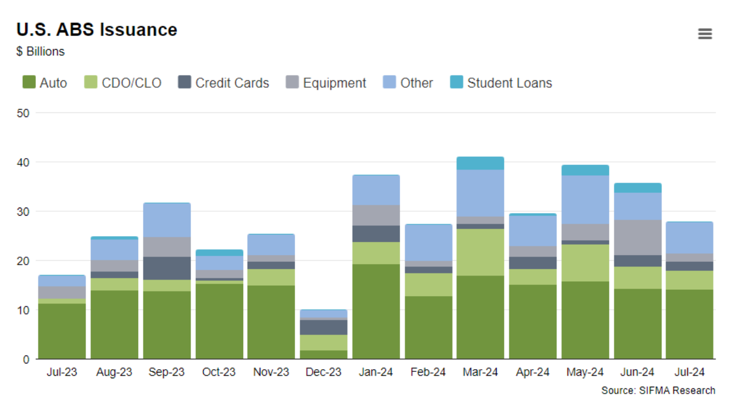Click the Other light-blue legend swatch

[389, 83]
